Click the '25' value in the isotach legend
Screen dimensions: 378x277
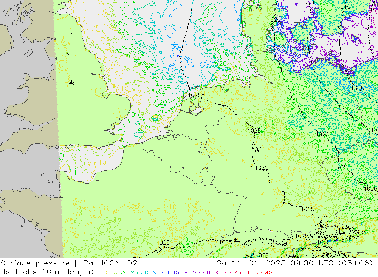(135, 272)
